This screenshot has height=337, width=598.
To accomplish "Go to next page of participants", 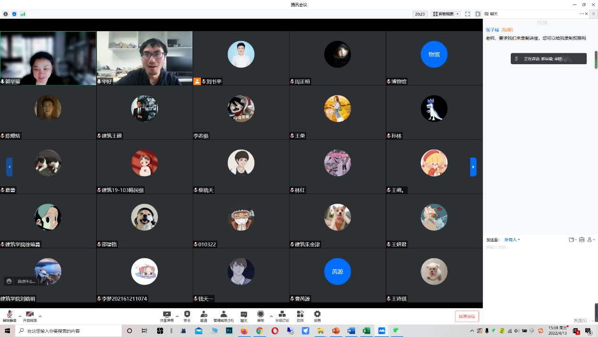I will click(473, 167).
